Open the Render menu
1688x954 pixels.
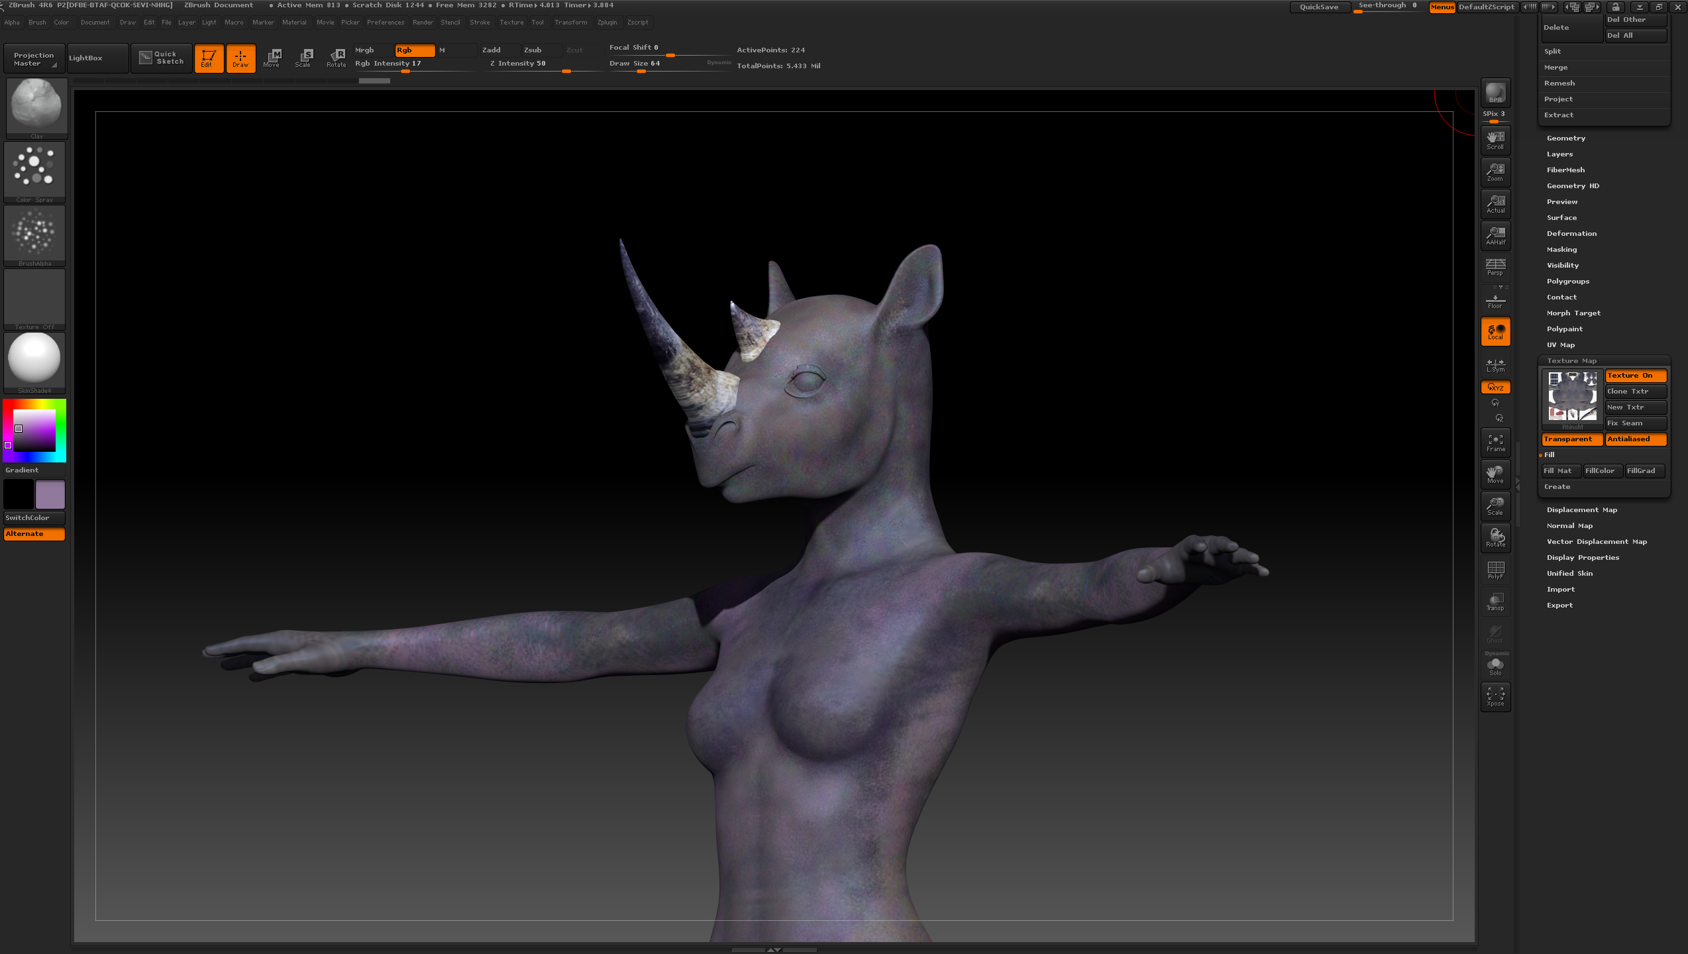(x=423, y=23)
